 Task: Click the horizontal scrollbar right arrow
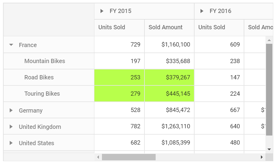pyautogui.click(x=262, y=157)
